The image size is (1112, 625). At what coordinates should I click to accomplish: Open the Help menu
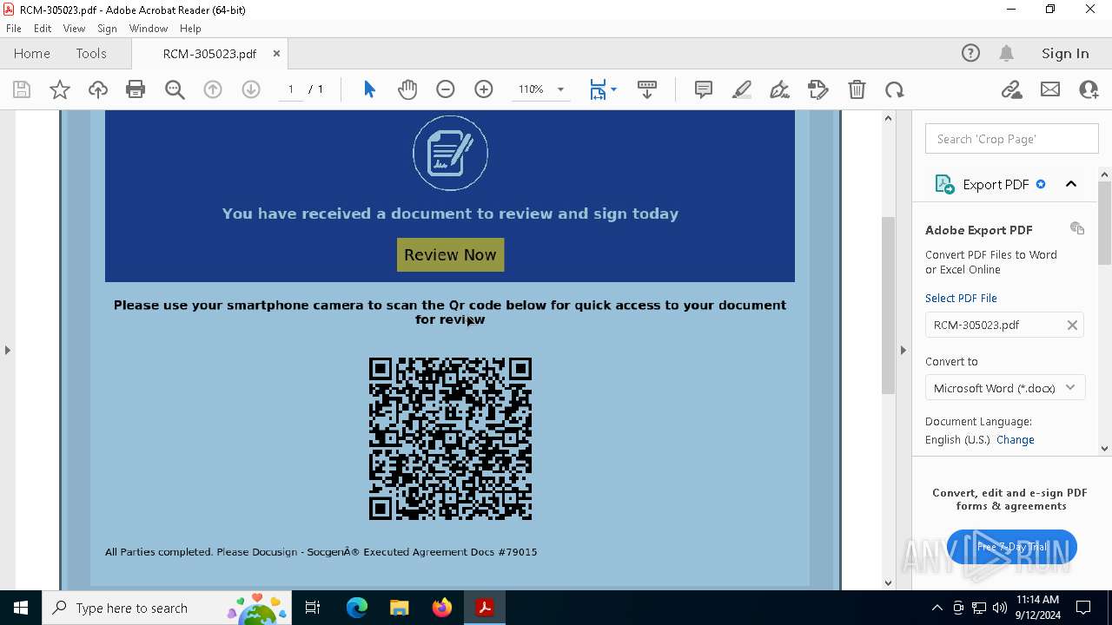click(190, 29)
